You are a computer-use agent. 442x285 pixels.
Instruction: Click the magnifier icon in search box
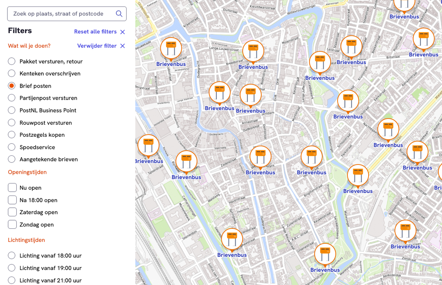(119, 14)
